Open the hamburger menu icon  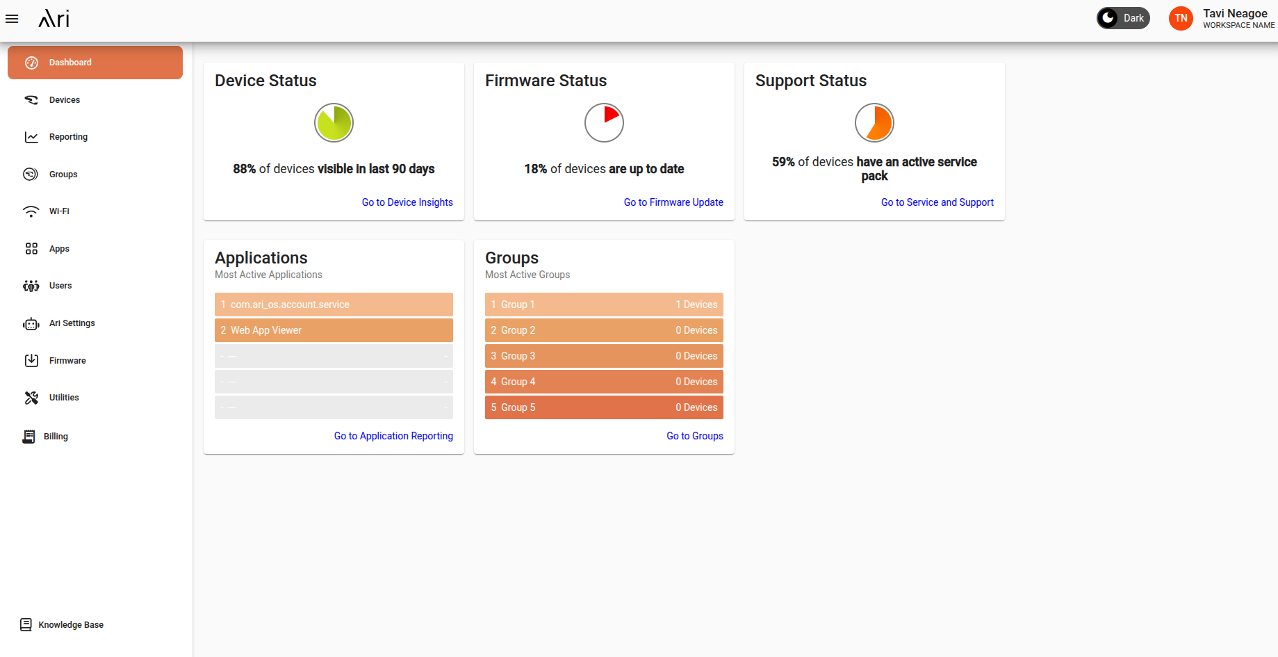[x=12, y=19]
